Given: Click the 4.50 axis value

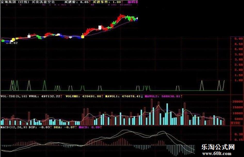Looking at the screenshot, I should click(238, 44).
